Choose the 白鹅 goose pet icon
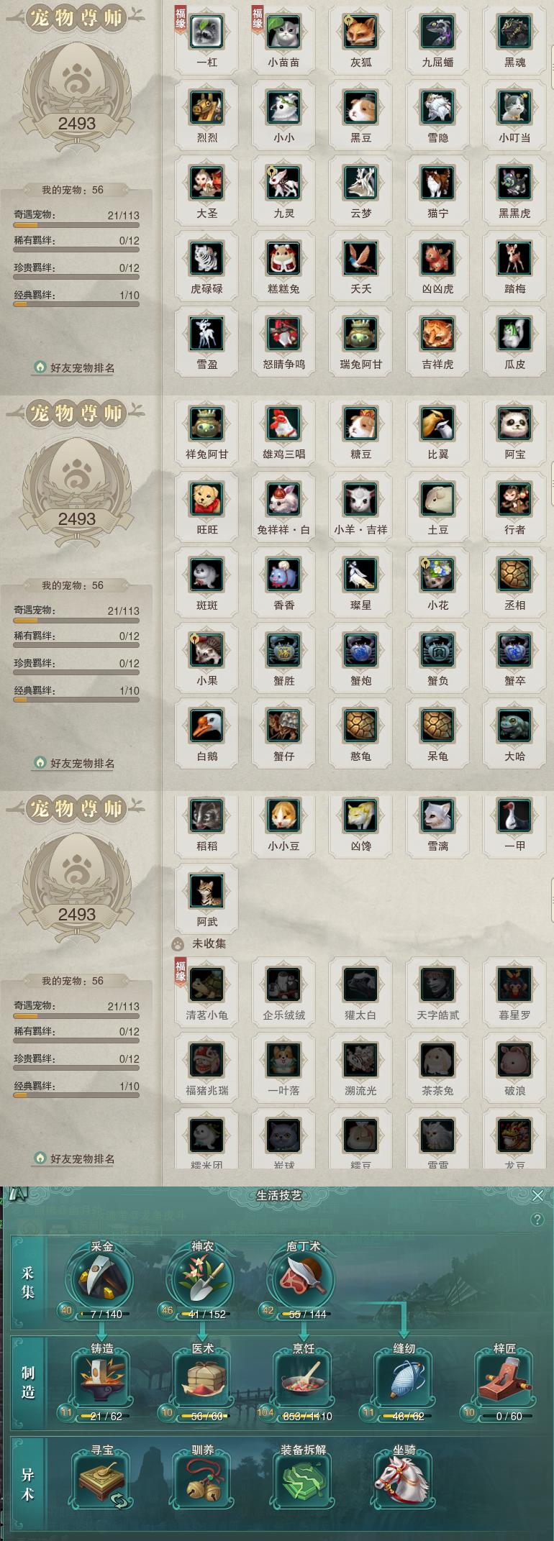Screen dimensions: 554x1541 (x=206, y=726)
